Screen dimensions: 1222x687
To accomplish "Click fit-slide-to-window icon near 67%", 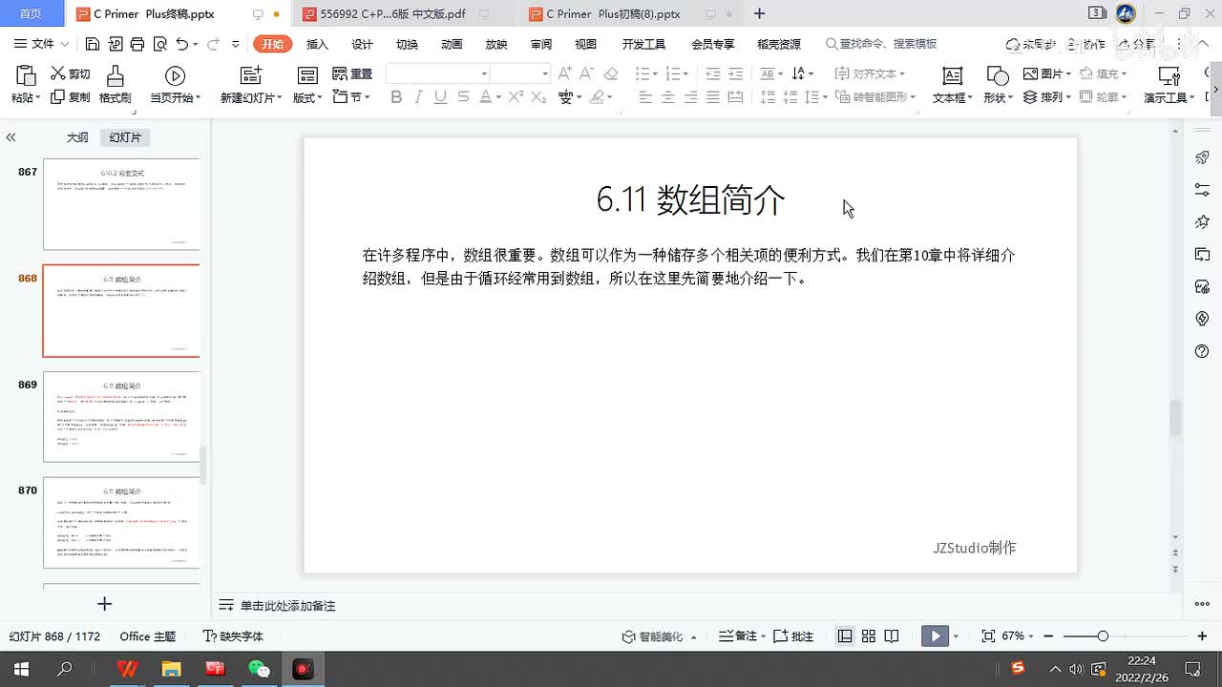I will click(x=988, y=636).
